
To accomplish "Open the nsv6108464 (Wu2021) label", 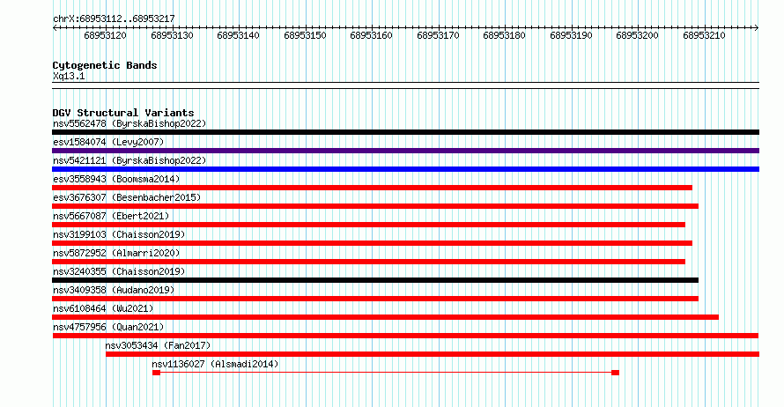I will click(x=103, y=308).
